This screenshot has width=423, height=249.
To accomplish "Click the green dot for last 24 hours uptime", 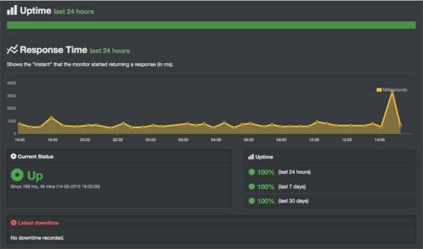I will 252,172.
